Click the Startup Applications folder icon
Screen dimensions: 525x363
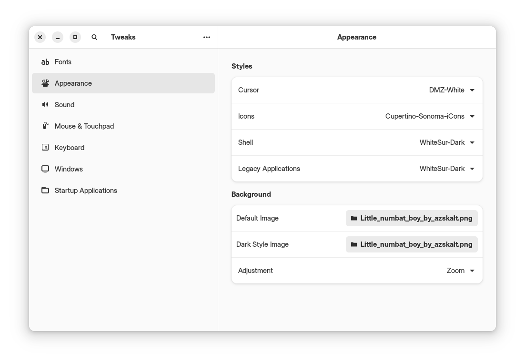(45, 190)
